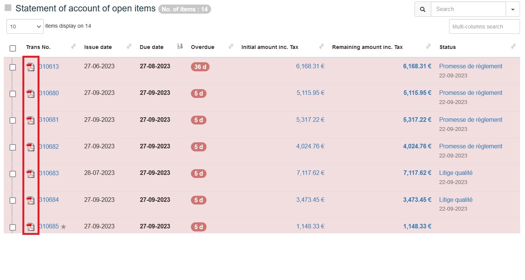Click the 36 d overdue badge
The image size is (525, 280).
click(200, 67)
